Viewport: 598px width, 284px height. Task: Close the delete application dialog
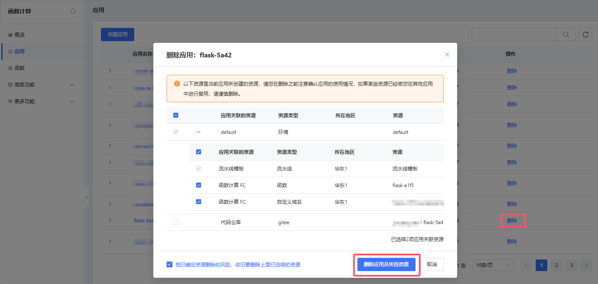pyautogui.click(x=447, y=54)
